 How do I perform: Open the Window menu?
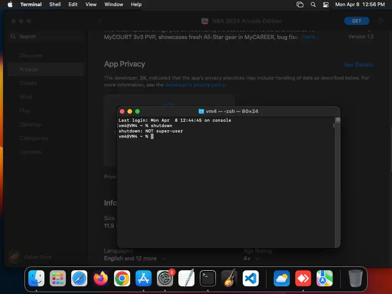point(114,4)
